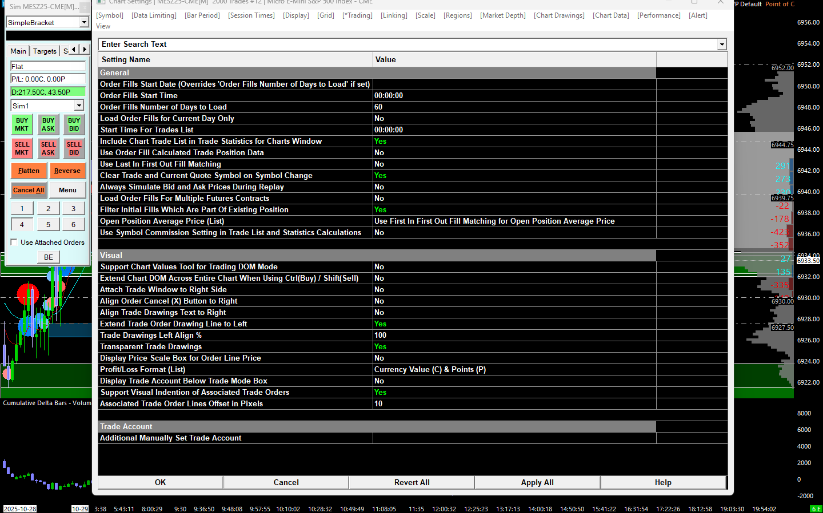Toggle Extend Trade Order Drawing Line to Left
This screenshot has height=513, width=823.
[x=514, y=324]
